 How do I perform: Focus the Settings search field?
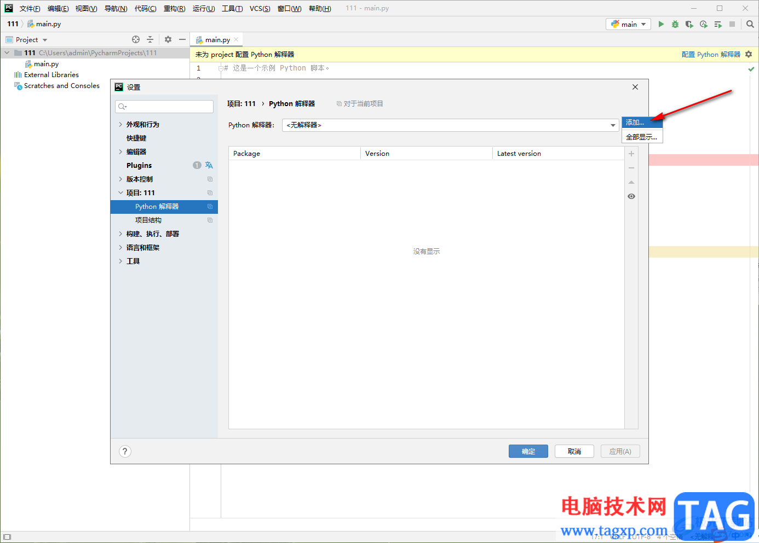click(164, 107)
